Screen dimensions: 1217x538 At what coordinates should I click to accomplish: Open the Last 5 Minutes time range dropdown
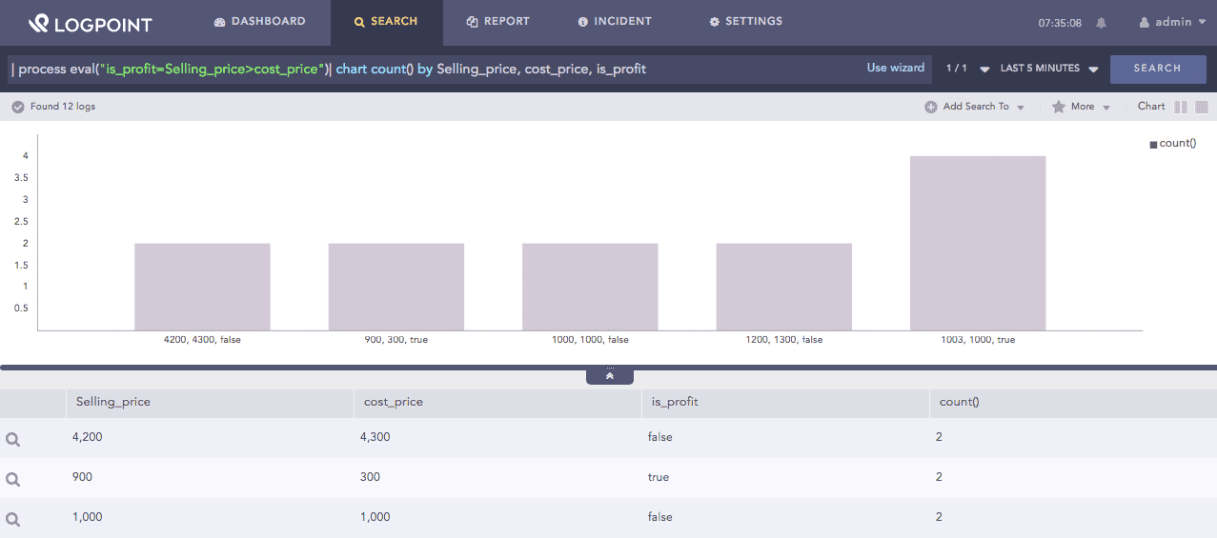tap(1049, 69)
